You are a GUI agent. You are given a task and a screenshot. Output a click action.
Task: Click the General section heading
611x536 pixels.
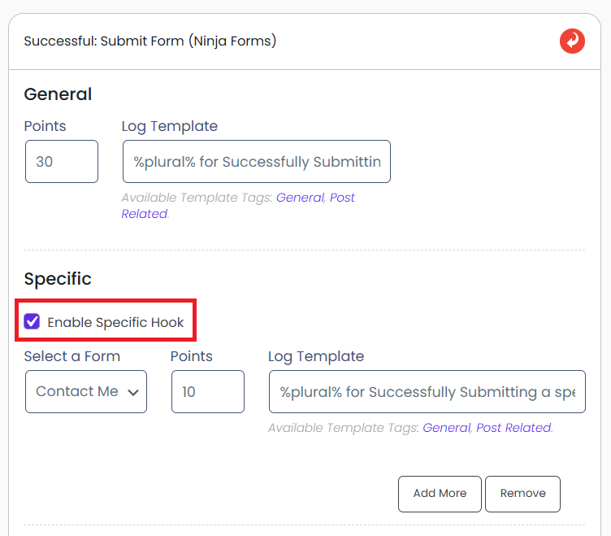click(x=58, y=94)
